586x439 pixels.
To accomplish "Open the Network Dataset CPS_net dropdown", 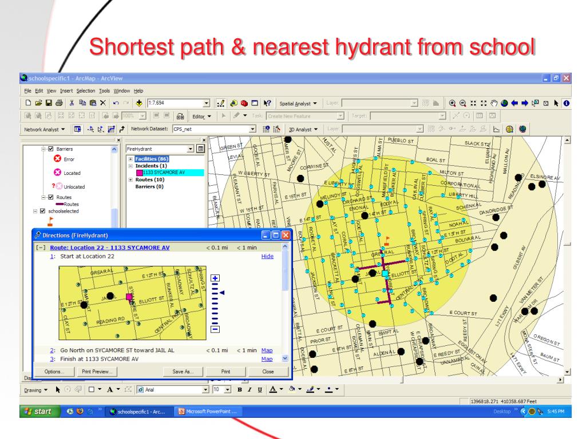I will point(252,129).
